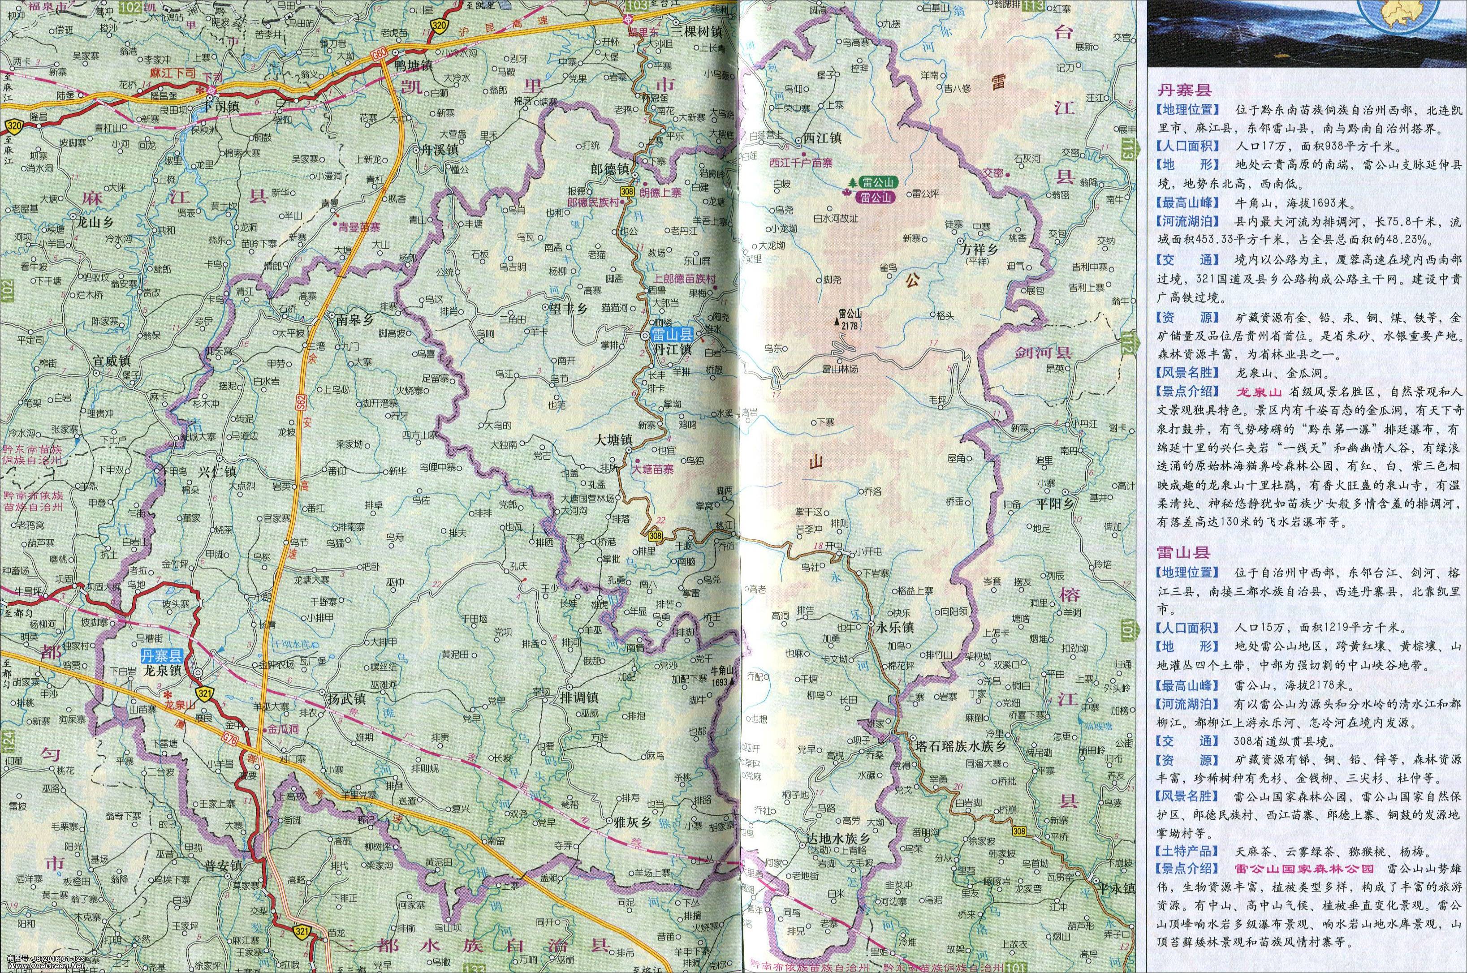This screenshot has width=1467, height=973.
Task: Click the 308 road shield near 郎德镇
Action: coord(628,192)
